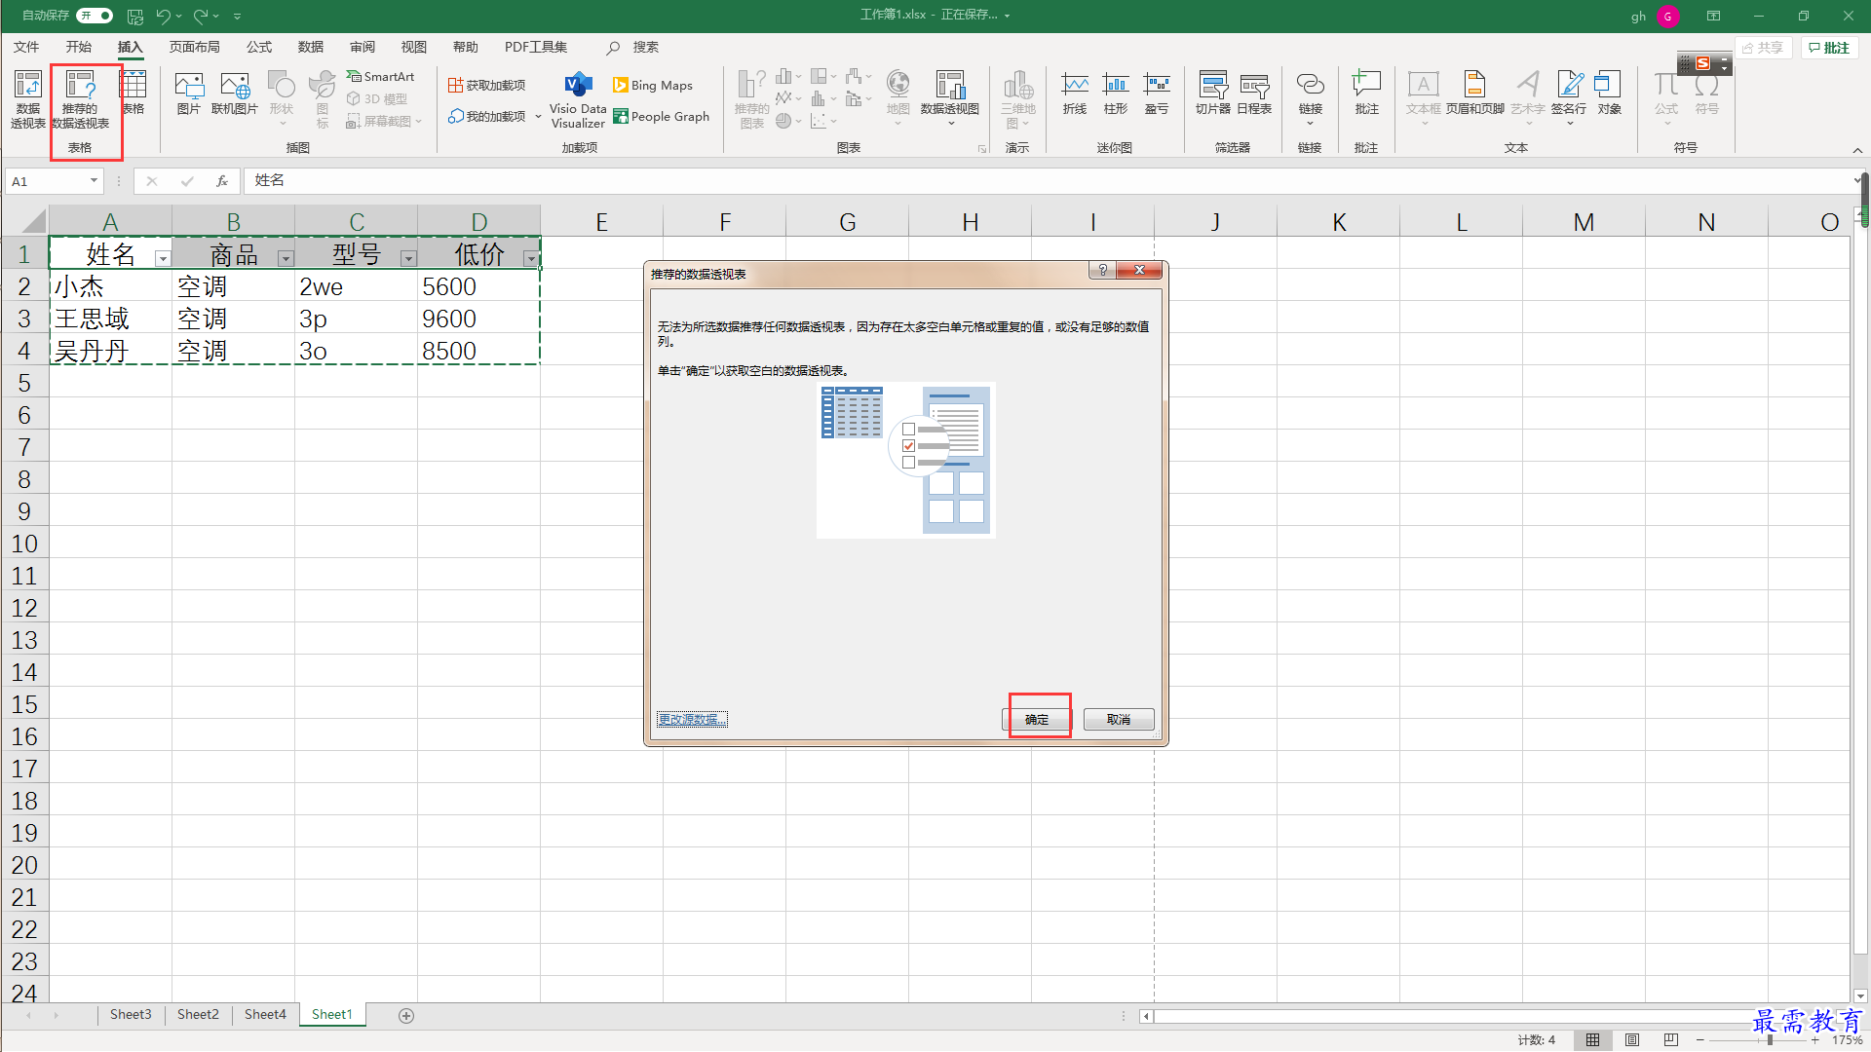Open the Charts group dialog launcher
Screen dimensions: 1871x1052
(x=981, y=149)
